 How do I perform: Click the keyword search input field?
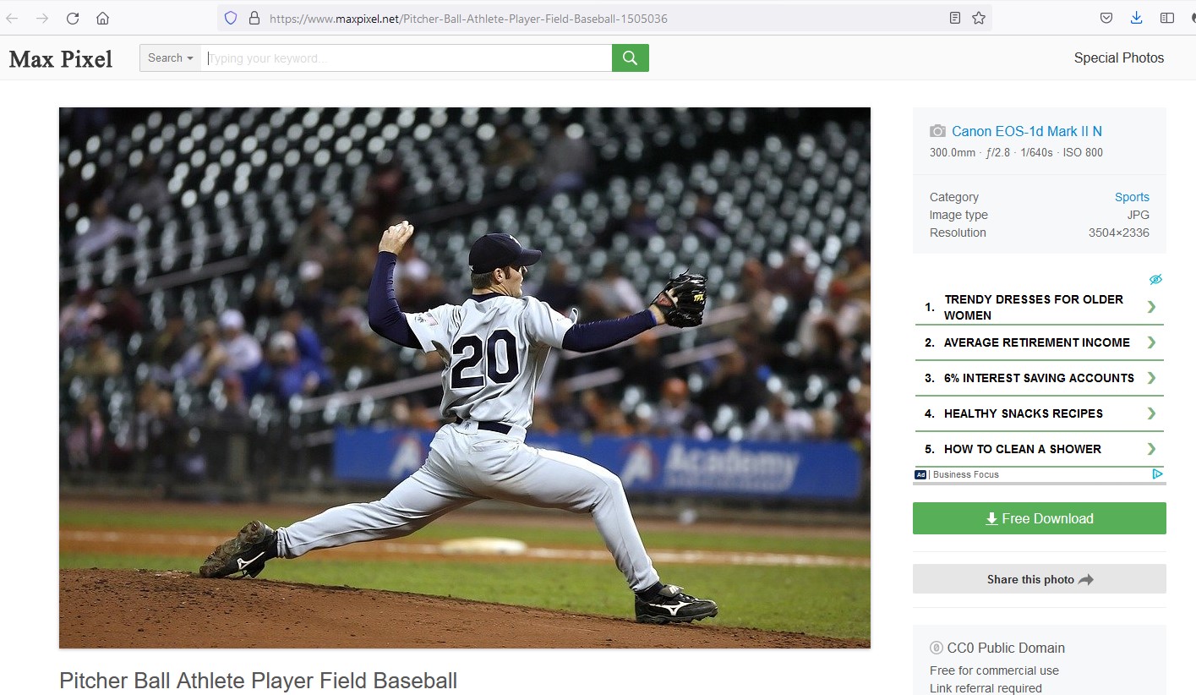pyautogui.click(x=406, y=57)
